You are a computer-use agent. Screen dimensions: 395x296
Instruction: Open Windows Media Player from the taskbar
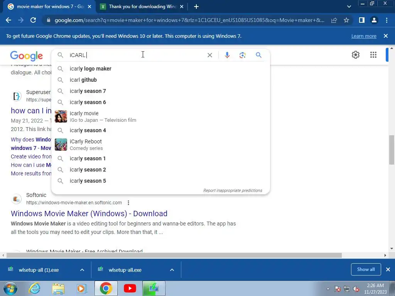pyautogui.click(x=81, y=288)
